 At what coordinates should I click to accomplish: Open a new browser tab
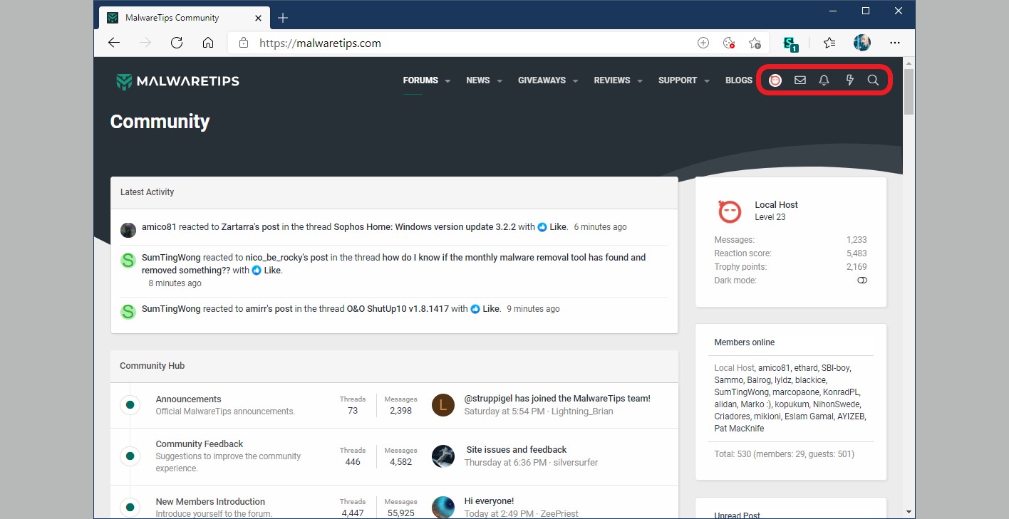pyautogui.click(x=283, y=18)
